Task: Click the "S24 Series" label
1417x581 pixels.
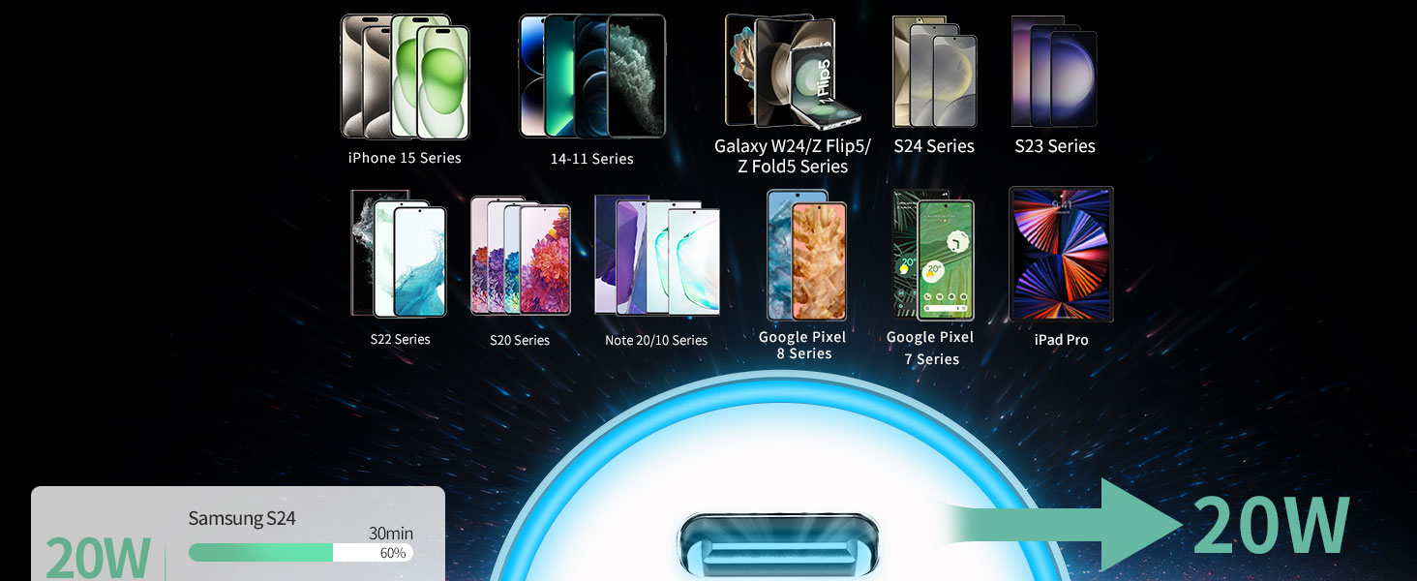Action: (934, 146)
